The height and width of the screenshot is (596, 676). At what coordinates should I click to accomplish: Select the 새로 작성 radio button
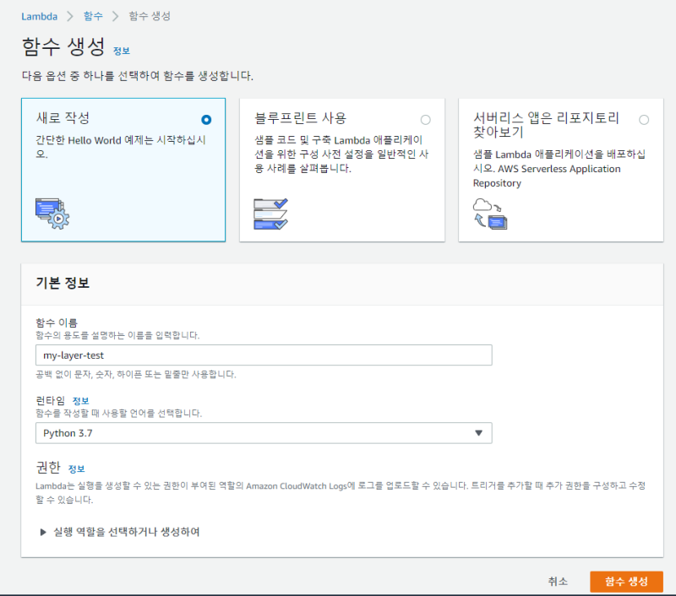point(206,120)
